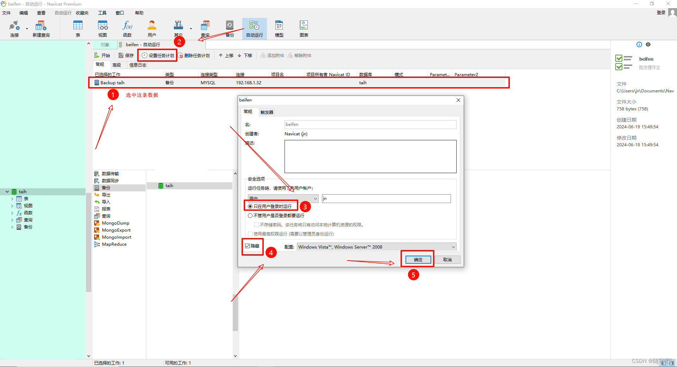
Task: Open the 配置 Windows version dropdown
Action: tap(377, 247)
